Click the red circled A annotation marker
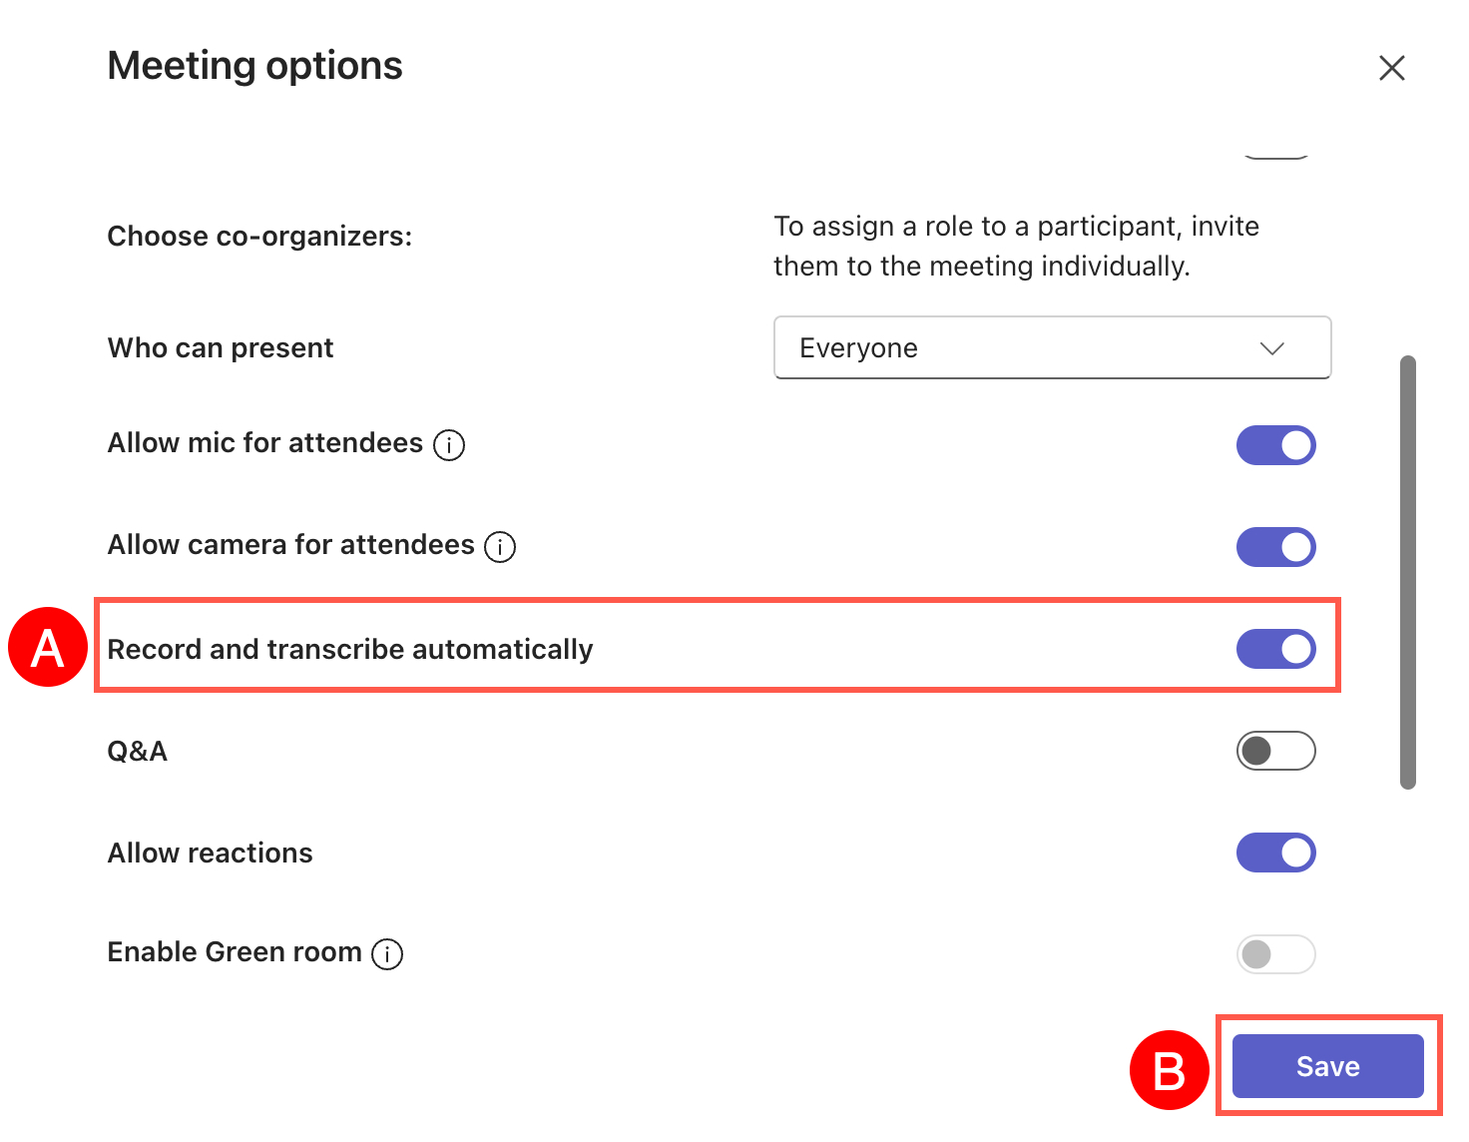The image size is (1469, 1142). 48,648
